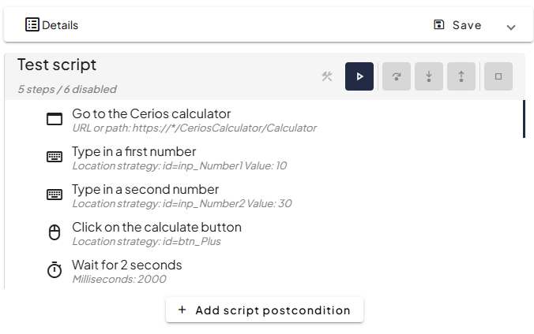This screenshot has height=334, width=534.
Task: Click the step over debug button
Action: tap(397, 76)
